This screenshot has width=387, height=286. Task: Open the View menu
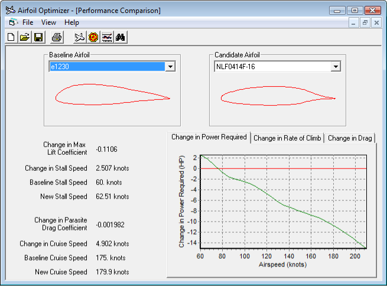point(48,22)
